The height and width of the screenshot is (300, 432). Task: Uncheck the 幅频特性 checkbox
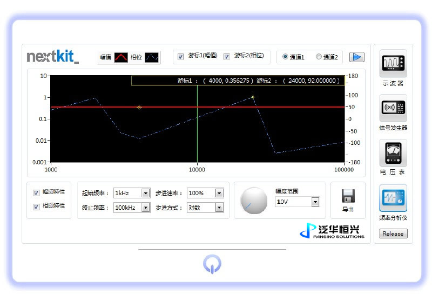(36, 192)
